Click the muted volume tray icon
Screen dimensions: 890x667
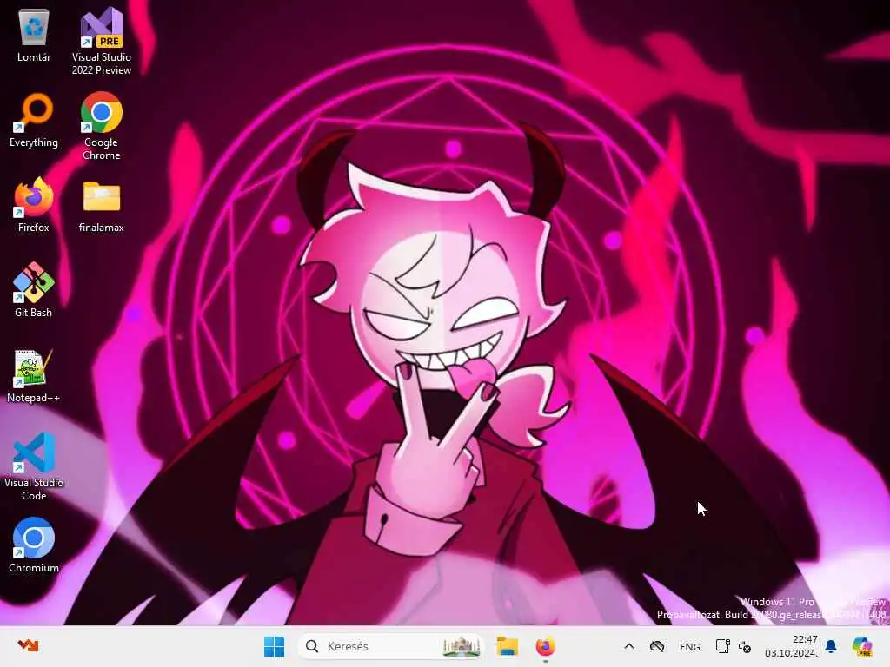click(x=745, y=646)
